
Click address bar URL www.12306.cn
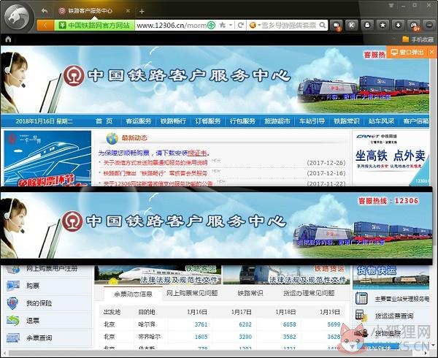click(172, 26)
